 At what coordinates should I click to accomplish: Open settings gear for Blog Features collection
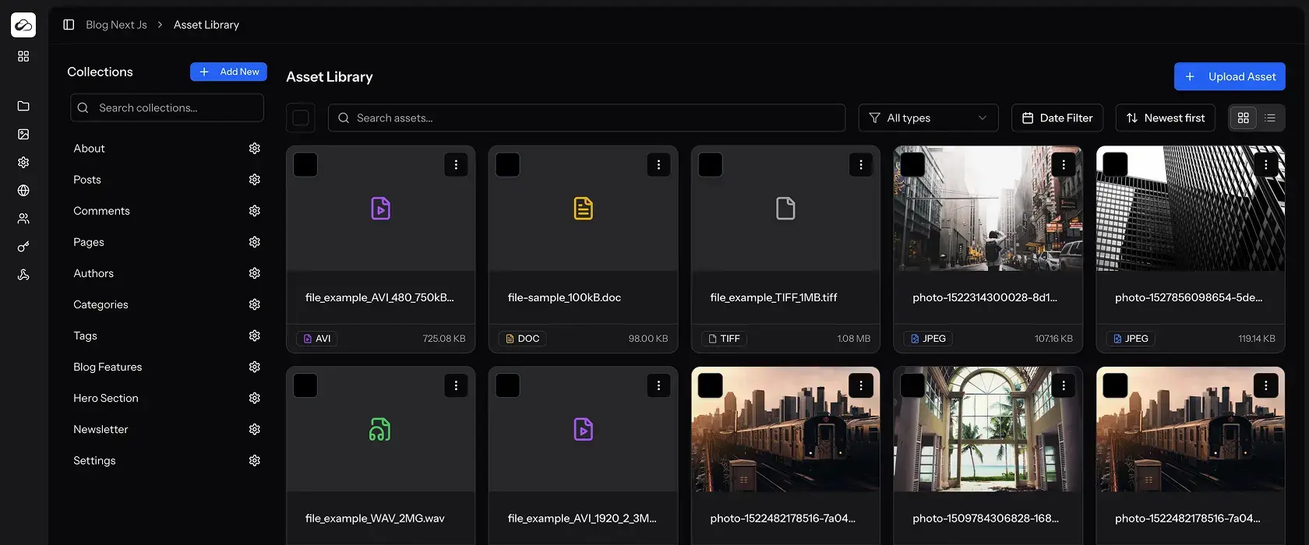[x=255, y=367]
